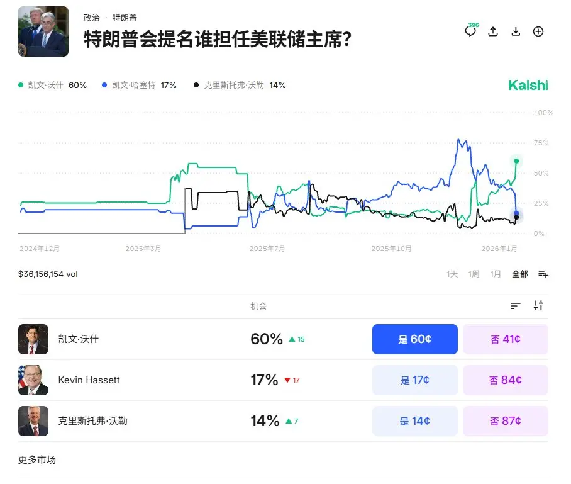571x484 pixels.
Task: Select the 1天 time range
Action: 452,274
